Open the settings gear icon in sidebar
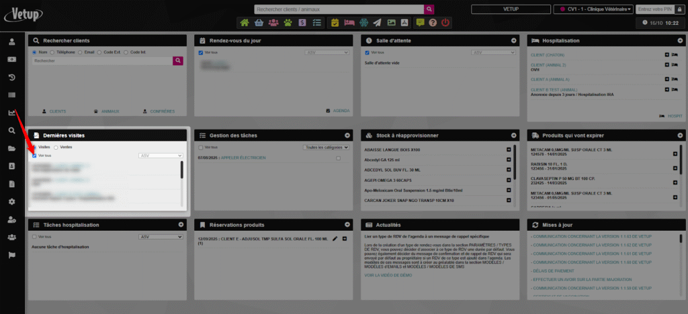The height and width of the screenshot is (314, 688). (12, 201)
